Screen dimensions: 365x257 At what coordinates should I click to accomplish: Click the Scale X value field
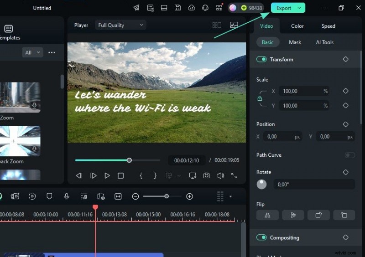tap(304, 91)
